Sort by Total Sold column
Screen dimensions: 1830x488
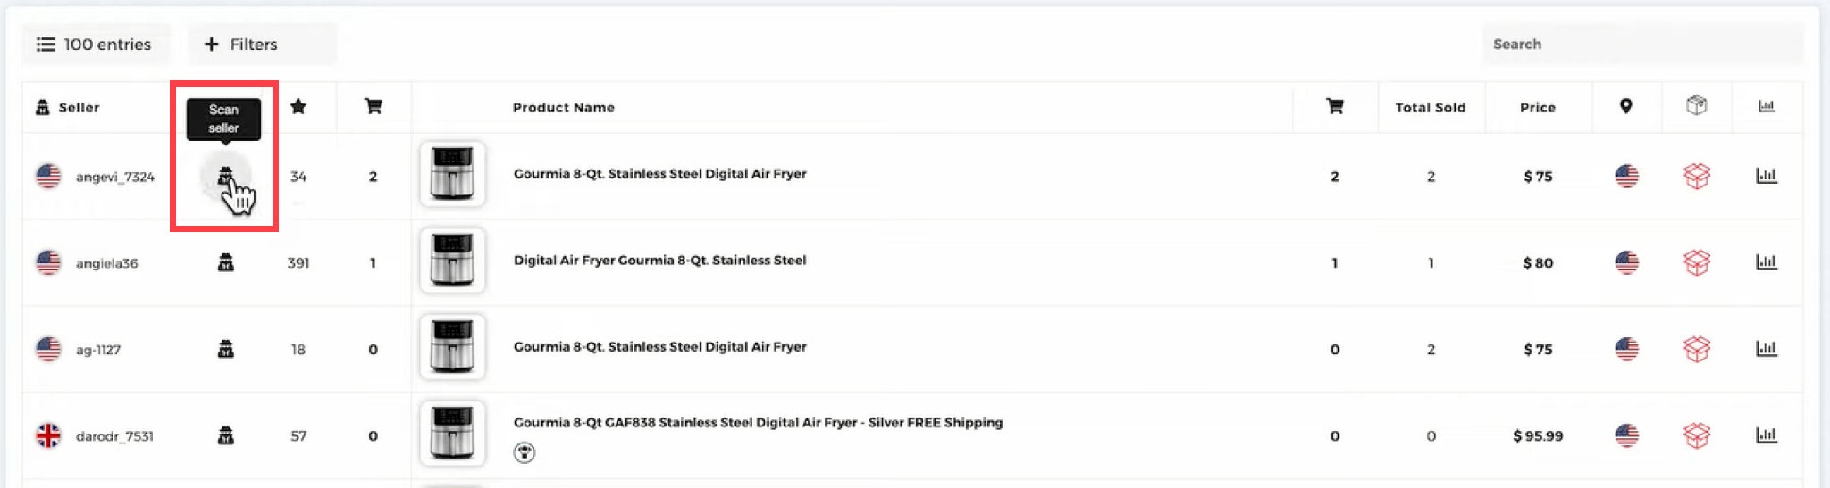(x=1430, y=107)
